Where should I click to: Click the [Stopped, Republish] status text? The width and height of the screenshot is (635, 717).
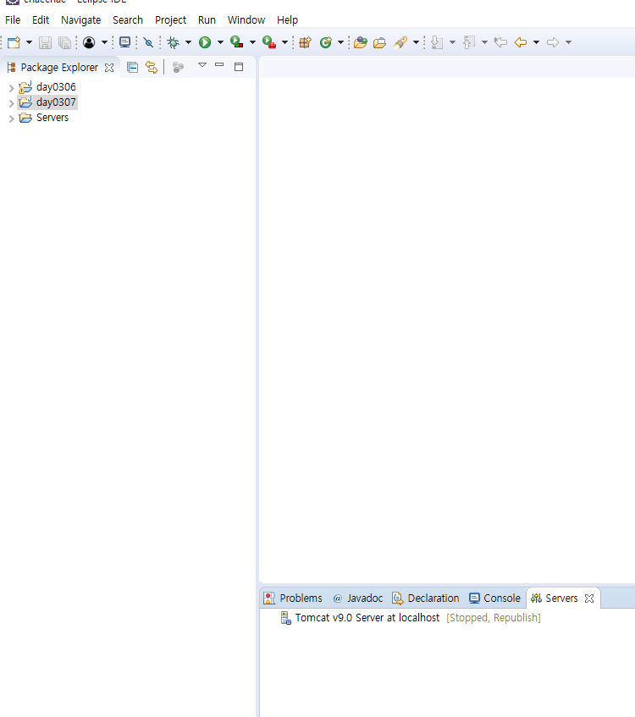(x=493, y=618)
